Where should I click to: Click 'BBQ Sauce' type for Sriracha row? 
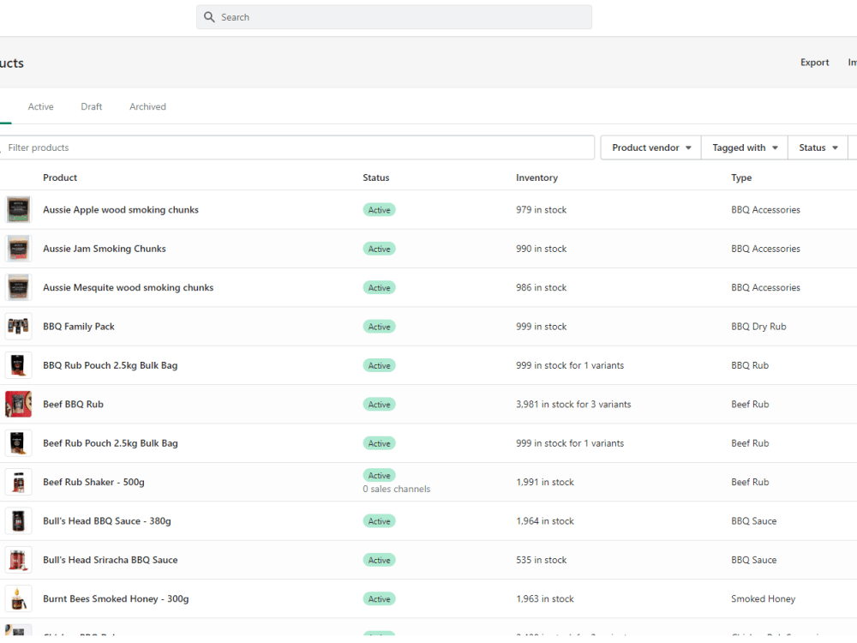[x=753, y=560]
